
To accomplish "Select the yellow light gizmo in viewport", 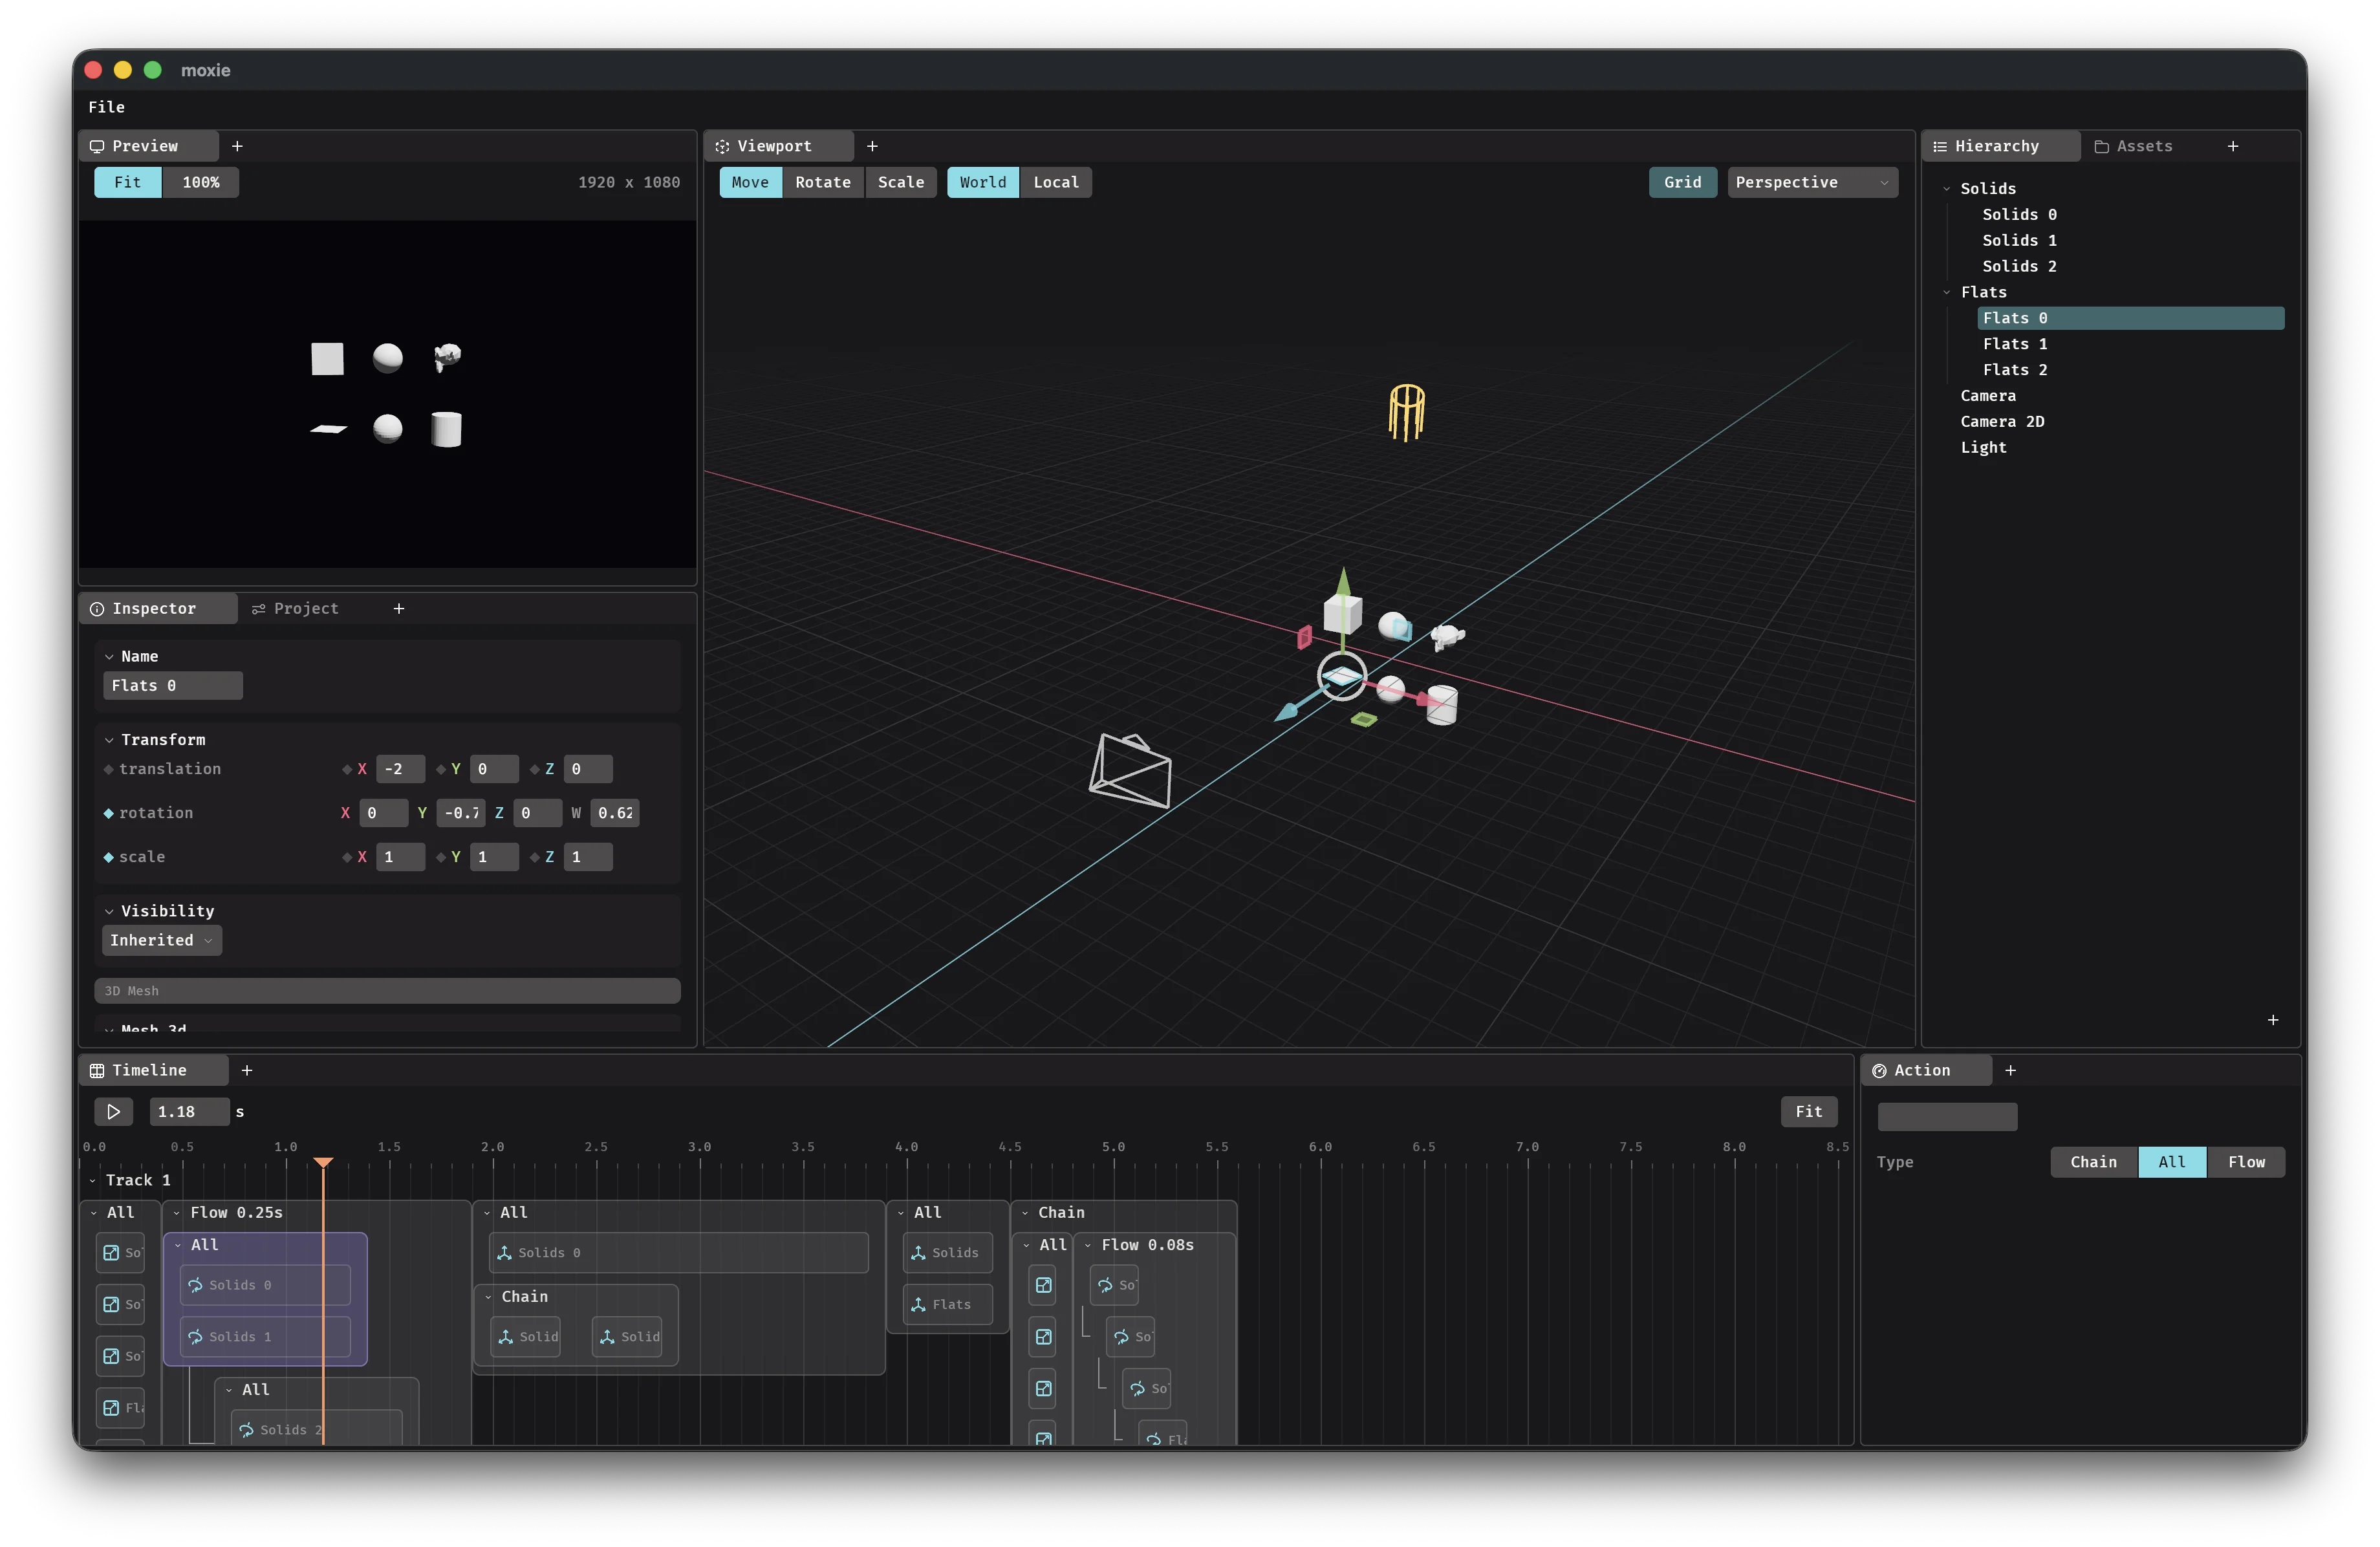I will [1406, 412].
